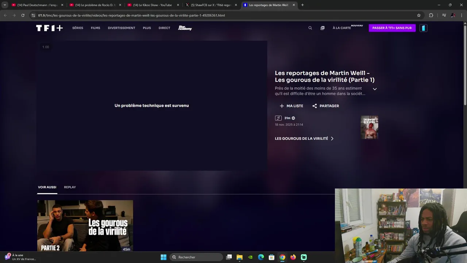Open Task View from taskbar
467x263 pixels.
click(x=229, y=257)
